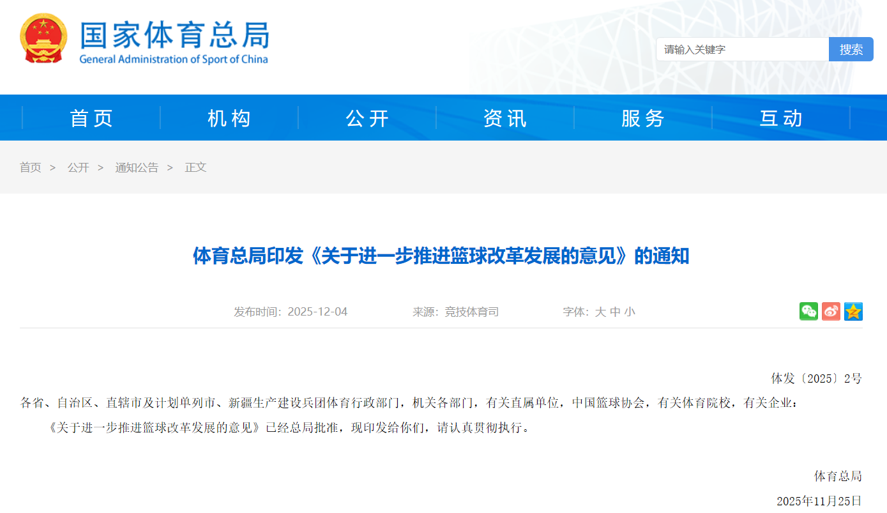Focus the keyword search input field
The image size is (887, 513).
pyautogui.click(x=742, y=49)
